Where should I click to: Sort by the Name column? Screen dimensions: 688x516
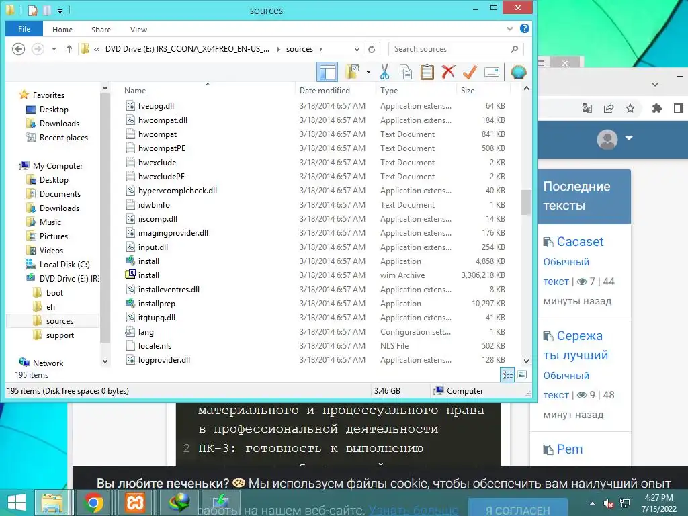point(135,91)
